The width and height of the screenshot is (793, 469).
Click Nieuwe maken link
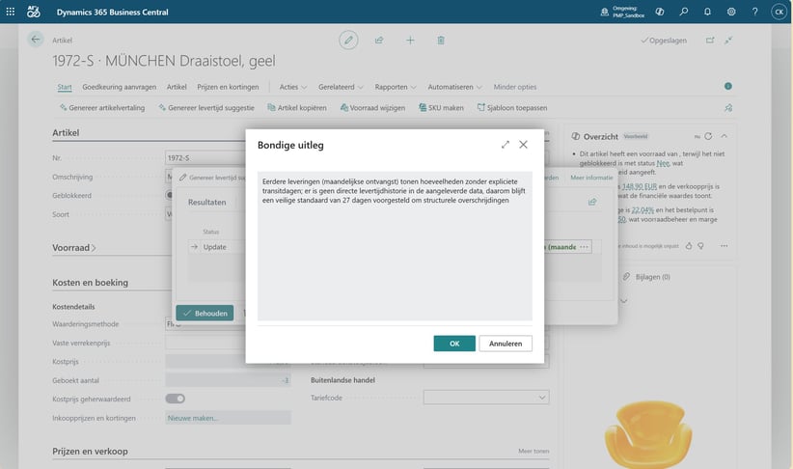[193, 418]
